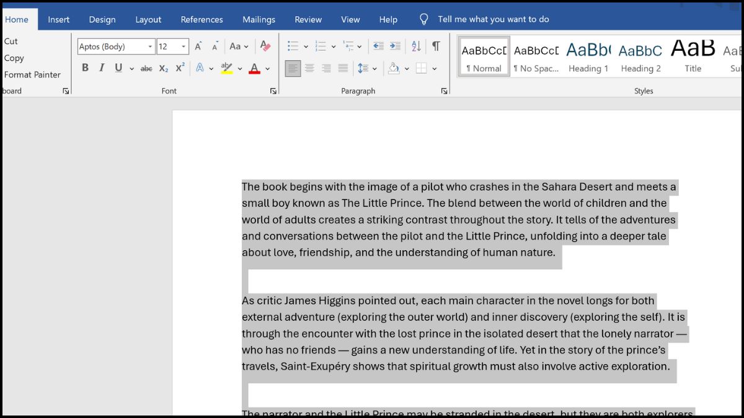Open the line spacing dropdown arrow
The image size is (744, 418).
pyautogui.click(x=374, y=69)
